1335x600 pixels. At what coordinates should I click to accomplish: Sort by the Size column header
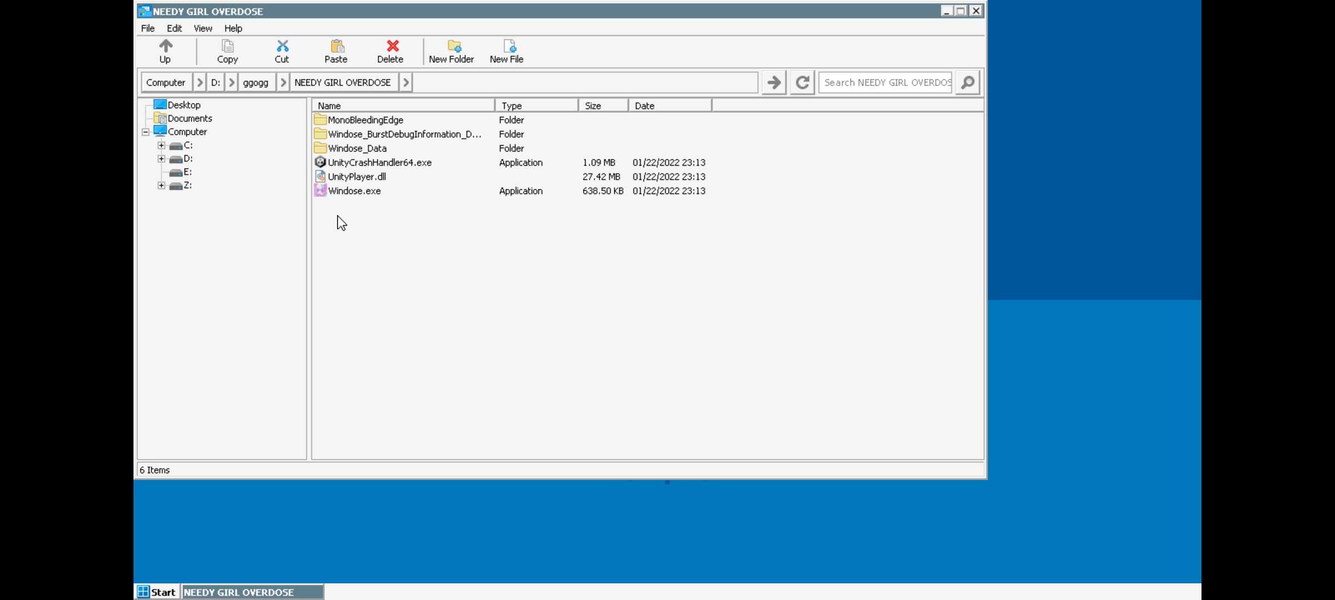point(604,106)
